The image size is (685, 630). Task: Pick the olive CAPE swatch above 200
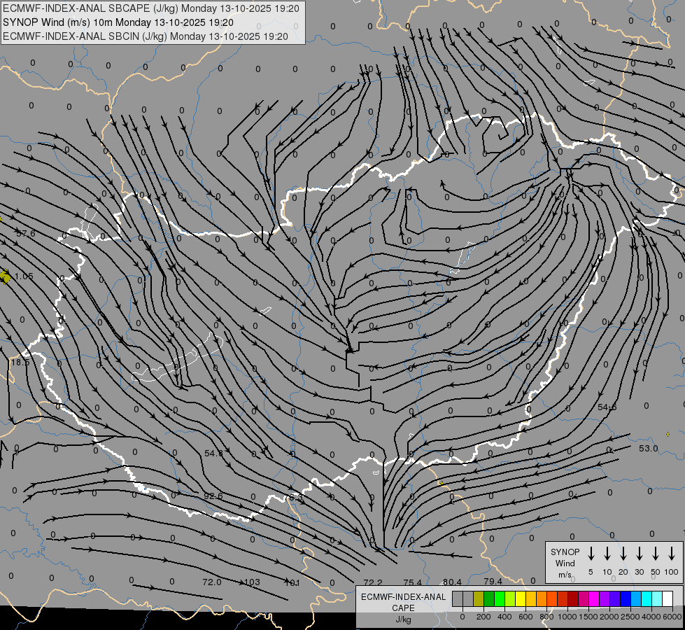tap(479, 598)
